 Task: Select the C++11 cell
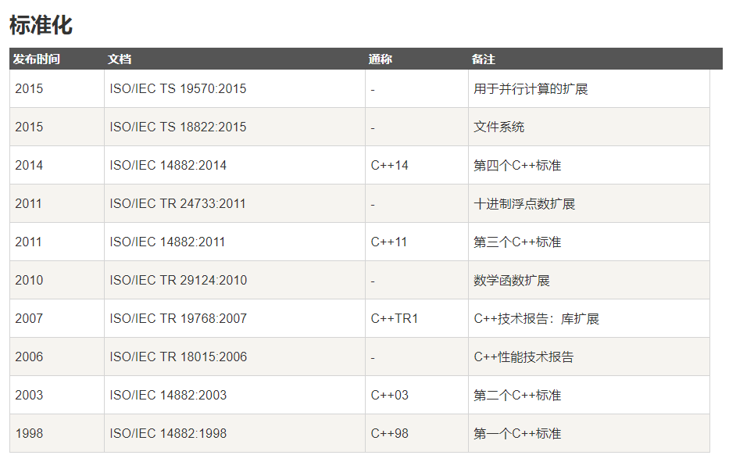coord(389,242)
